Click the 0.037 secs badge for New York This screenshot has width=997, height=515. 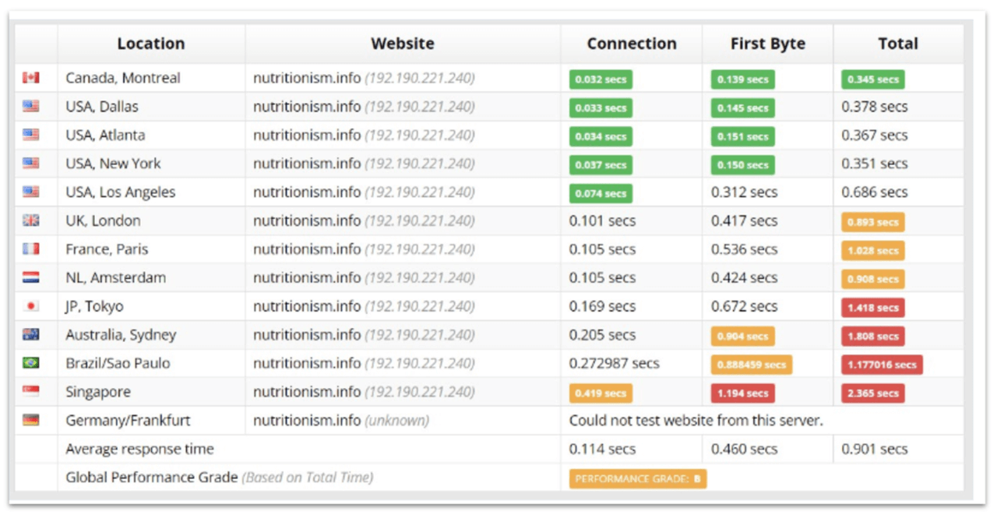pyautogui.click(x=601, y=165)
